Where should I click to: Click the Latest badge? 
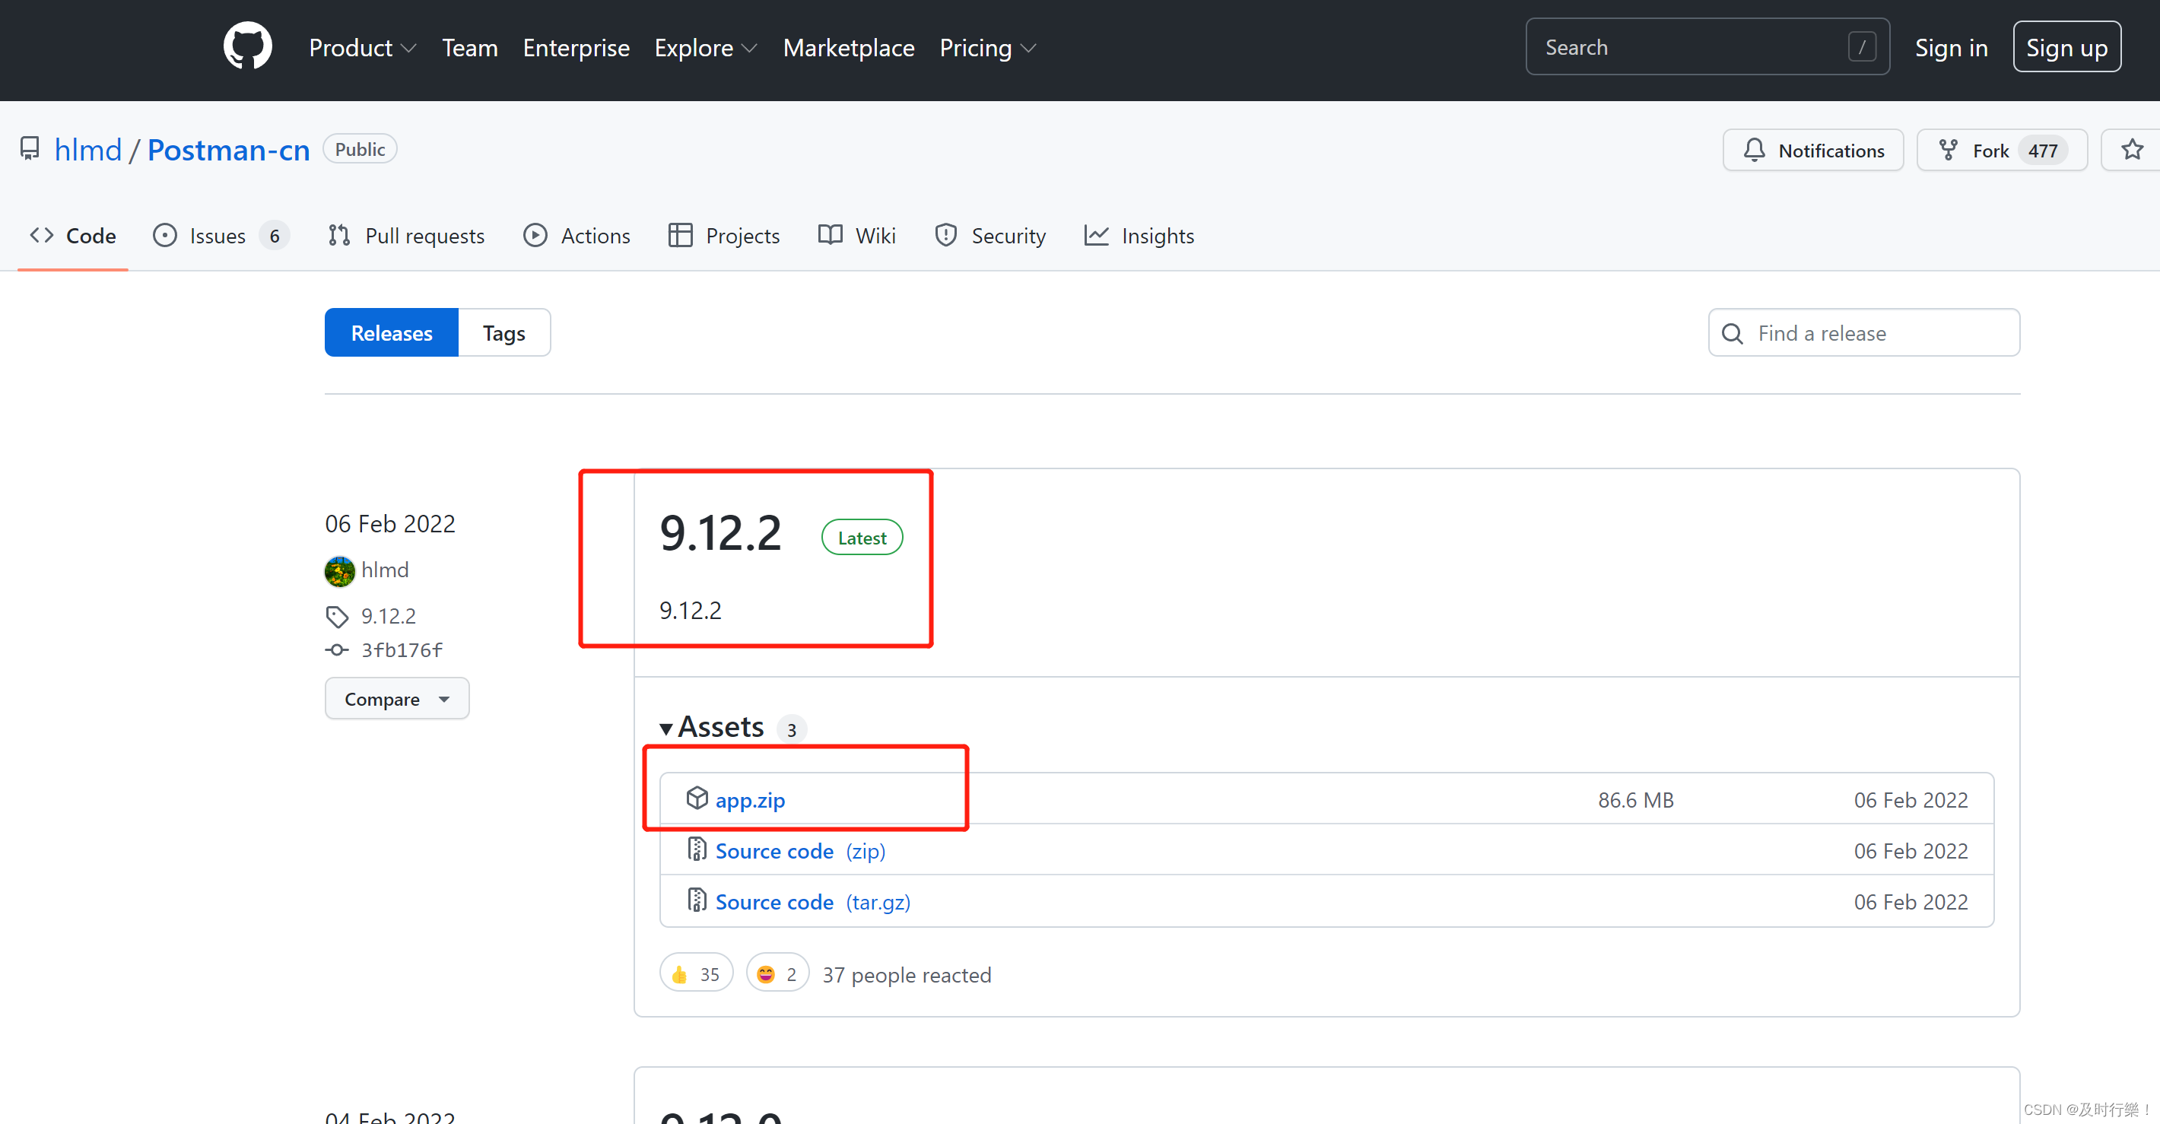coord(862,537)
